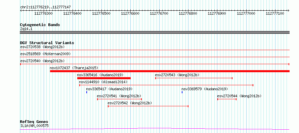Screen dimensions: 299x133
Task: Click the magenta IL1A gene line
Action: point(155,129)
